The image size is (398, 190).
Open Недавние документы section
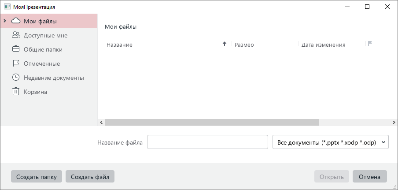[x=54, y=78]
